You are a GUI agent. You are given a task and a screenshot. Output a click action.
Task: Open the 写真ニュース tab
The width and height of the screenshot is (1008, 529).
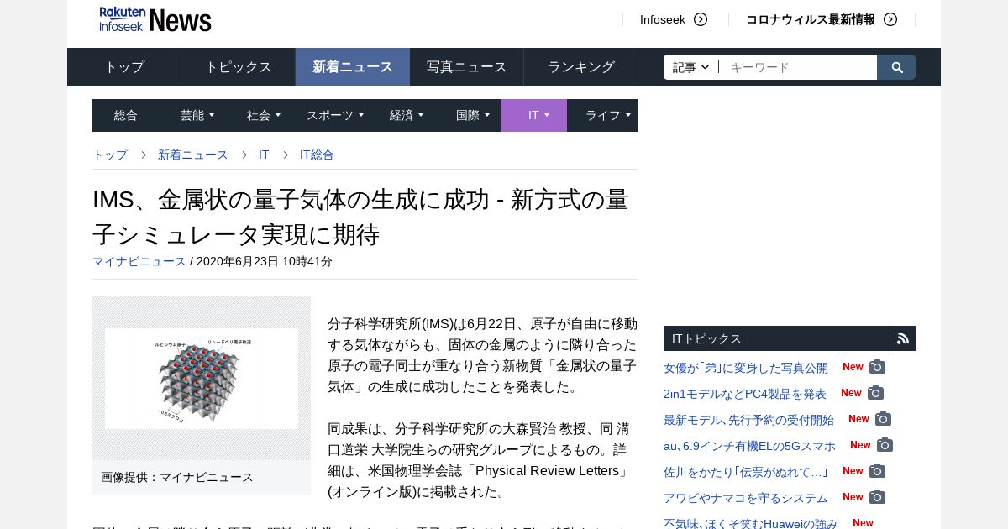(x=467, y=67)
